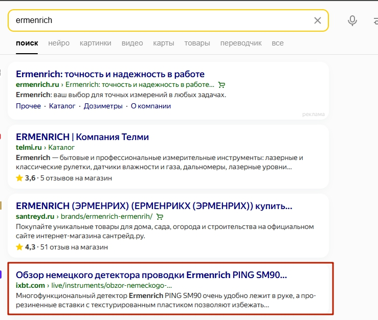Click the star rating 4,3 for santreyd.ru

pyautogui.click(x=26, y=247)
